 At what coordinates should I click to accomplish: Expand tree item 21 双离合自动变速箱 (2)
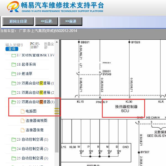tap(36, 93)
